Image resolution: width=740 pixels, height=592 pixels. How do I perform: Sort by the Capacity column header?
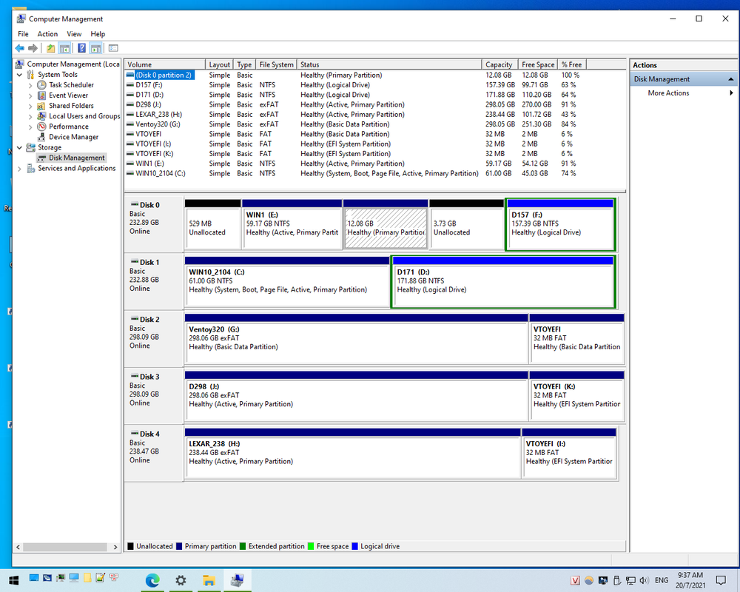[499, 64]
